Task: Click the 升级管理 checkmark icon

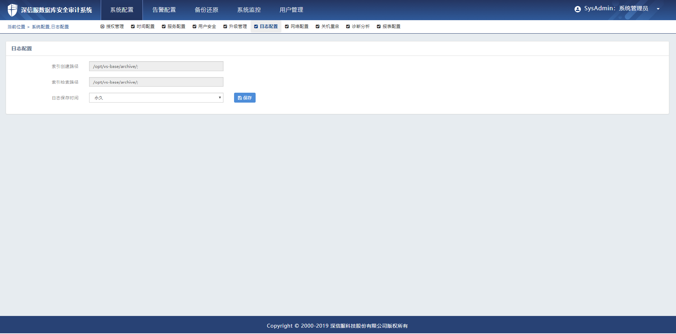Action: click(225, 27)
